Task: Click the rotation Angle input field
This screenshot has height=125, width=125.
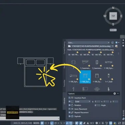Action: 97,105
